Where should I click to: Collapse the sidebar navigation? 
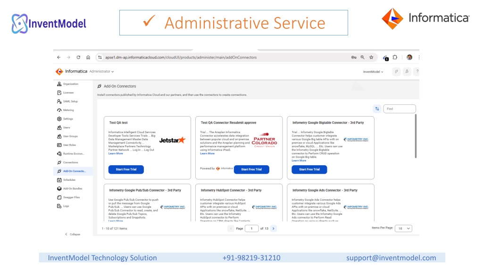pyautogui.click(x=73, y=234)
